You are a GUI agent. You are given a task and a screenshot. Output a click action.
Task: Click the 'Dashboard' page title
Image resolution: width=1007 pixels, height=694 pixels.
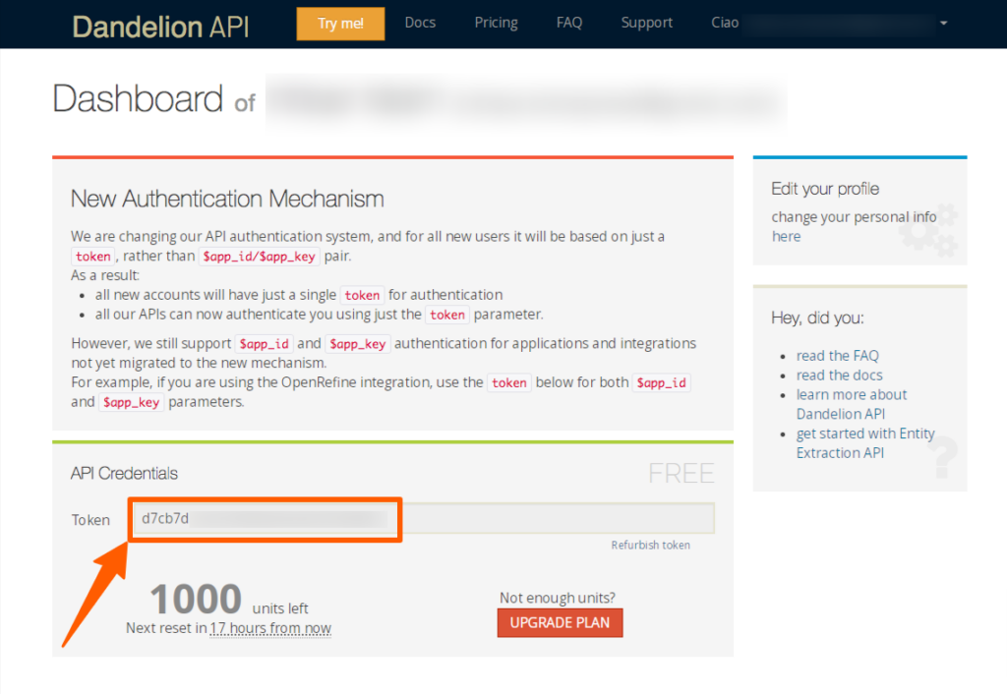click(138, 99)
